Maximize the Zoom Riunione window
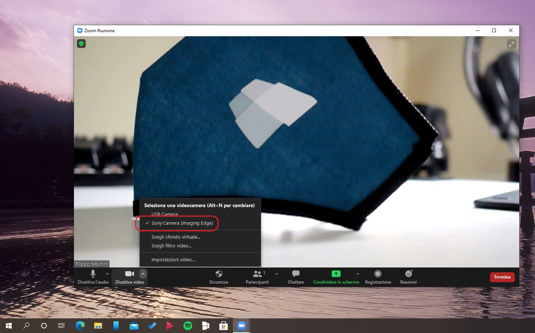Screen dimensions: 535x333 click(494, 30)
